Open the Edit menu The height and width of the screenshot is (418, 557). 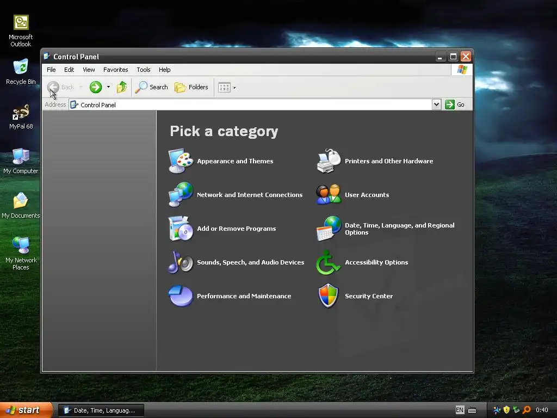coord(69,70)
